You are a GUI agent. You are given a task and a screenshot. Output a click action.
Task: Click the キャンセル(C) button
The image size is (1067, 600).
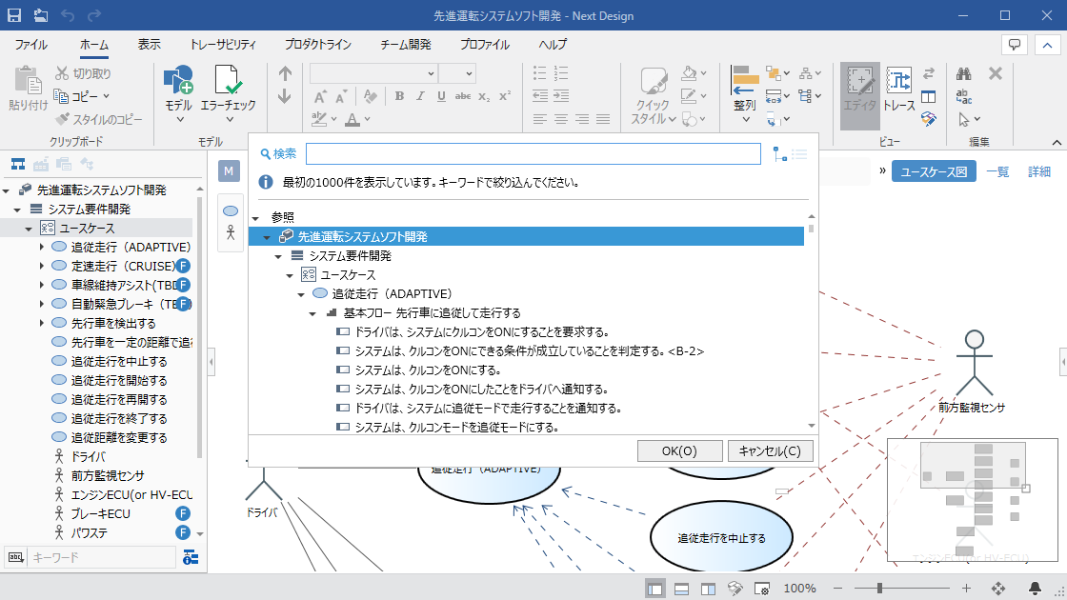[x=771, y=451]
